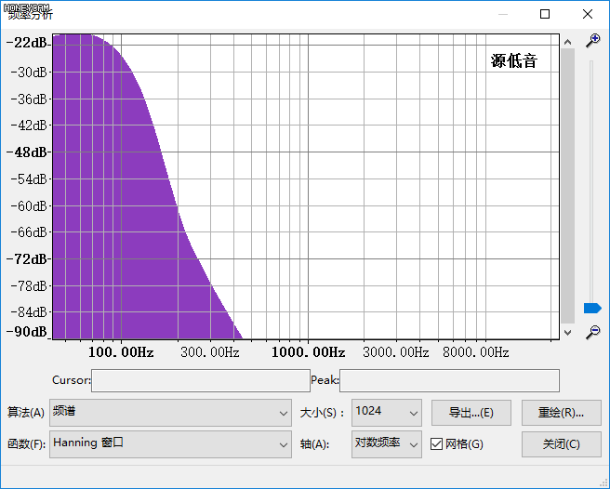Close the frequency analysis window via X
The image size is (610, 489).
588,14
